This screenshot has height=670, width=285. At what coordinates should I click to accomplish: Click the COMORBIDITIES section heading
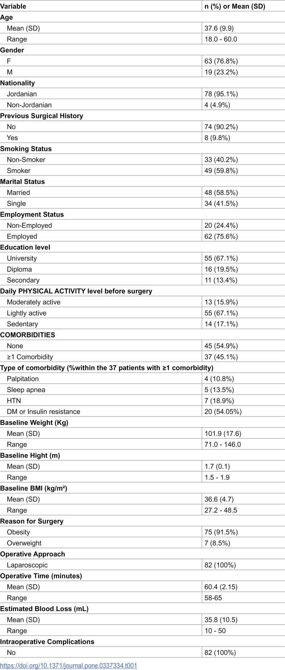[x=28, y=335]
